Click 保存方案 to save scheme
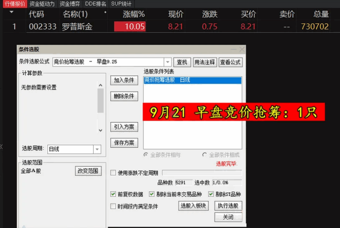Image resolution: width=340 pixels, height=228 pixels. click(124, 143)
